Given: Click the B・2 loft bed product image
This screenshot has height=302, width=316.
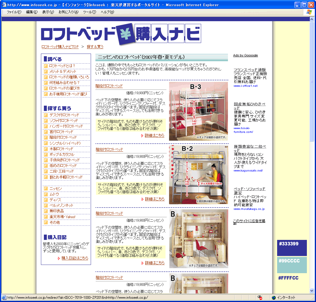Looking at the screenshot, I should point(198,175).
